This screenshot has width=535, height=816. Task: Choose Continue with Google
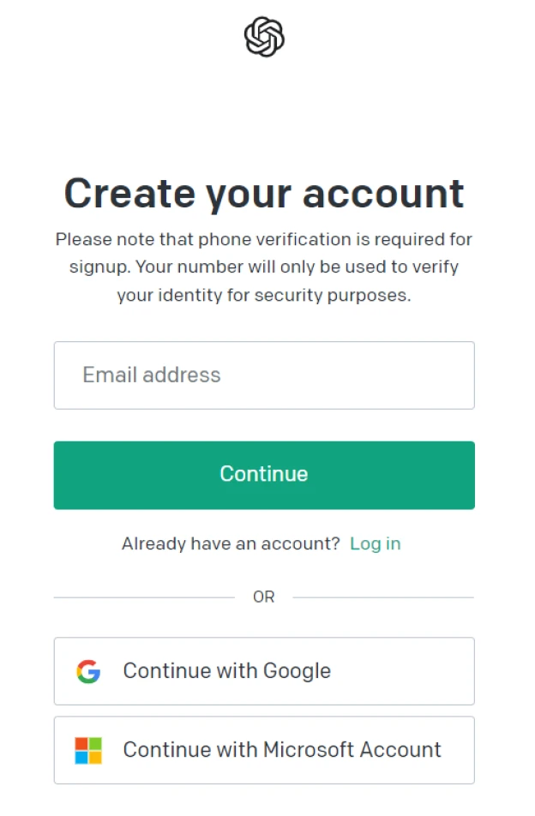(264, 671)
